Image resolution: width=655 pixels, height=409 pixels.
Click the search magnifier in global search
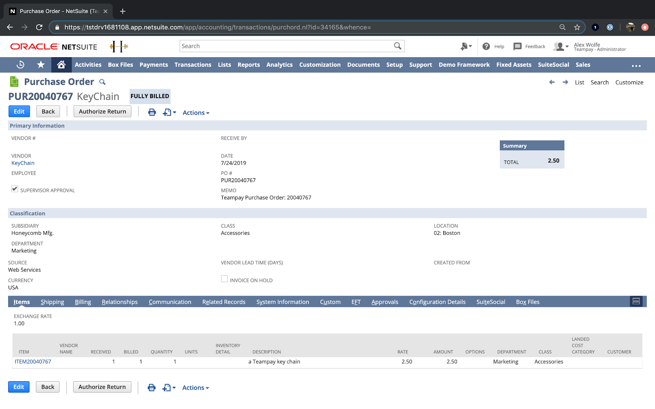pos(398,46)
